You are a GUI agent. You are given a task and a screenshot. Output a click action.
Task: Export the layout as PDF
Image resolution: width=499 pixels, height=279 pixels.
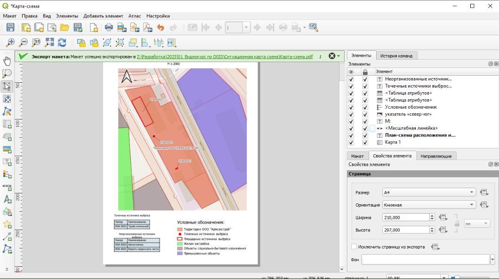148,28
